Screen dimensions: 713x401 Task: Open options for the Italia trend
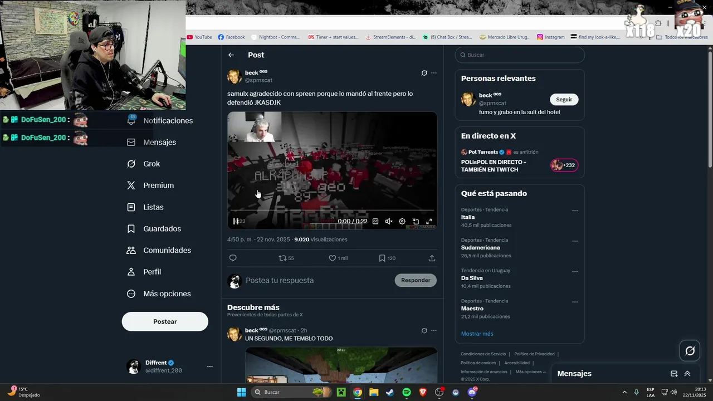575,211
